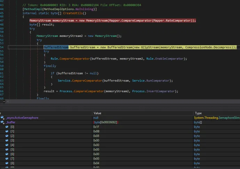This screenshot has width=240, height=169.
Task: Follow the CreateUtils method name
Action: coord(73,13)
